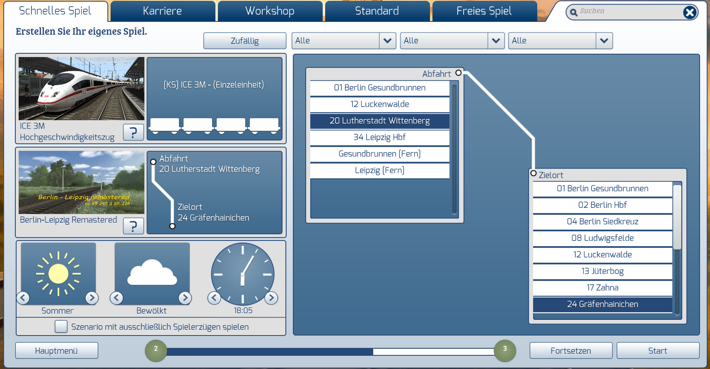
Task: Click the Bewölkt cloud tile
Action: (152, 274)
